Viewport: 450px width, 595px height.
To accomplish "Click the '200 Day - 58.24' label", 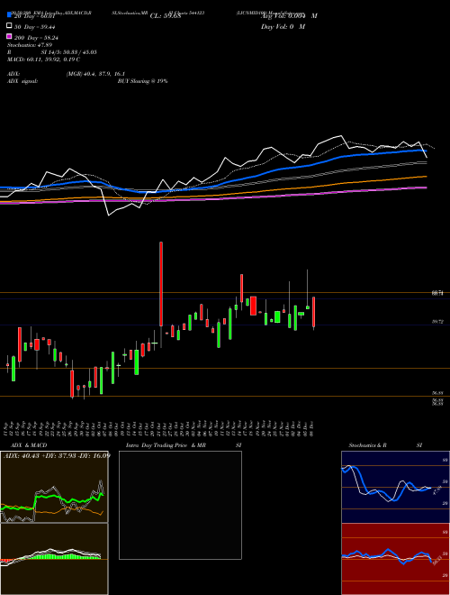I will point(36,38).
